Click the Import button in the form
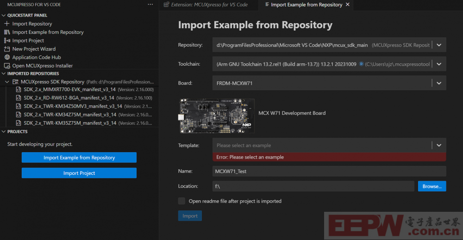 point(190,216)
